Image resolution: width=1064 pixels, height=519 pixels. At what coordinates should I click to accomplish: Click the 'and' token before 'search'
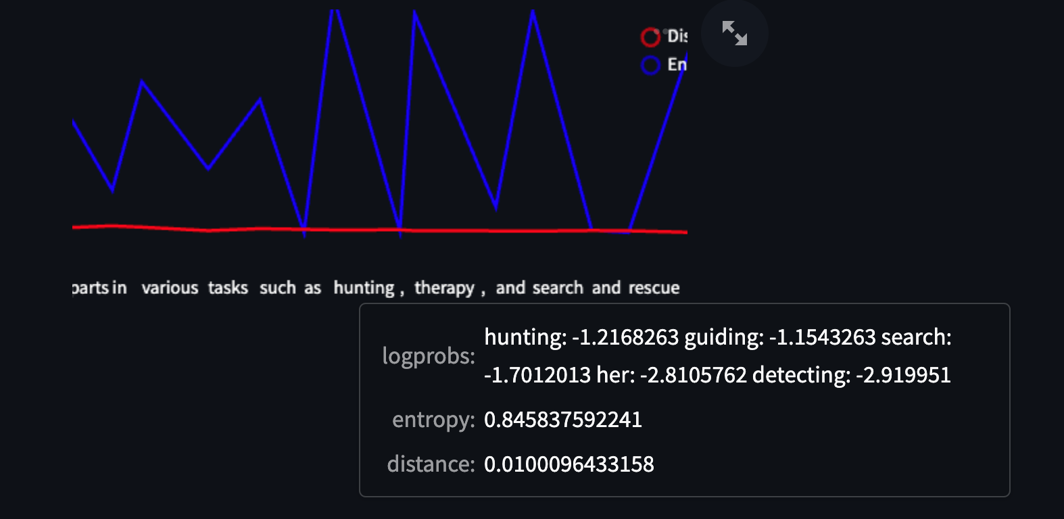tap(510, 288)
